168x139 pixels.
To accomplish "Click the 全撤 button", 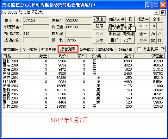I will click(156, 19).
